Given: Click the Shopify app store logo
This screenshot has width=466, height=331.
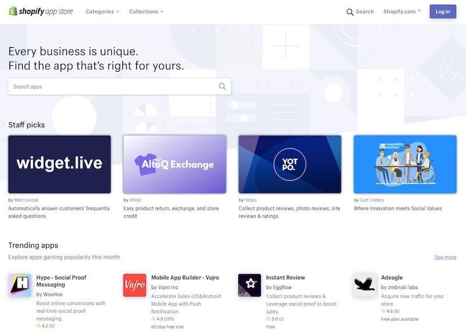Looking at the screenshot, I should tap(41, 11).
